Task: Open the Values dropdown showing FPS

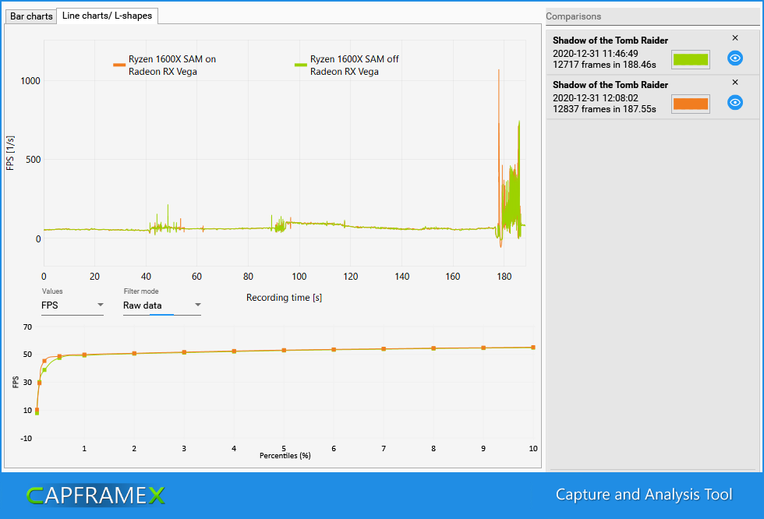Action: [x=70, y=305]
